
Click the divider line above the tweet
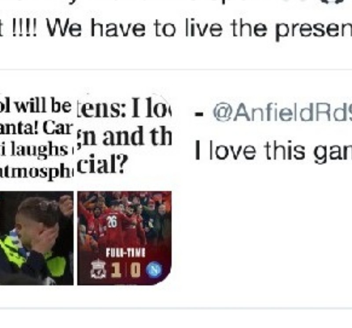click(x=176, y=70)
